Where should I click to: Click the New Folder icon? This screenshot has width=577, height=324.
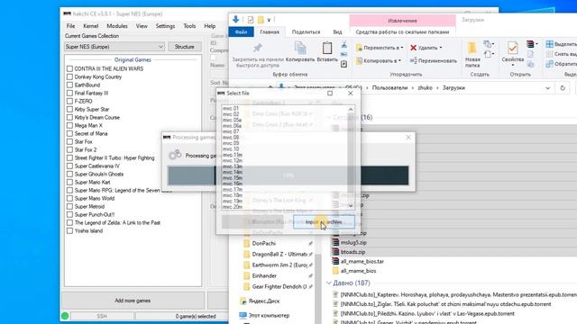(x=472, y=48)
